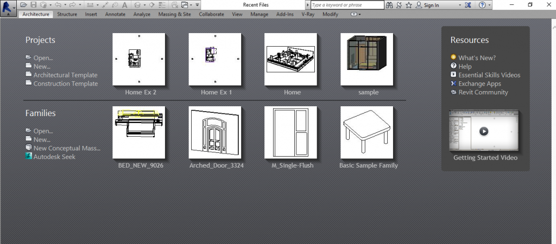Image resolution: width=556 pixels, height=244 pixels.
Task: Click the Favorites star icon
Action: click(409, 5)
